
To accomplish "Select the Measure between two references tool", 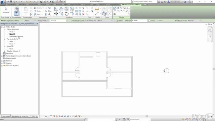I will (97, 9).
